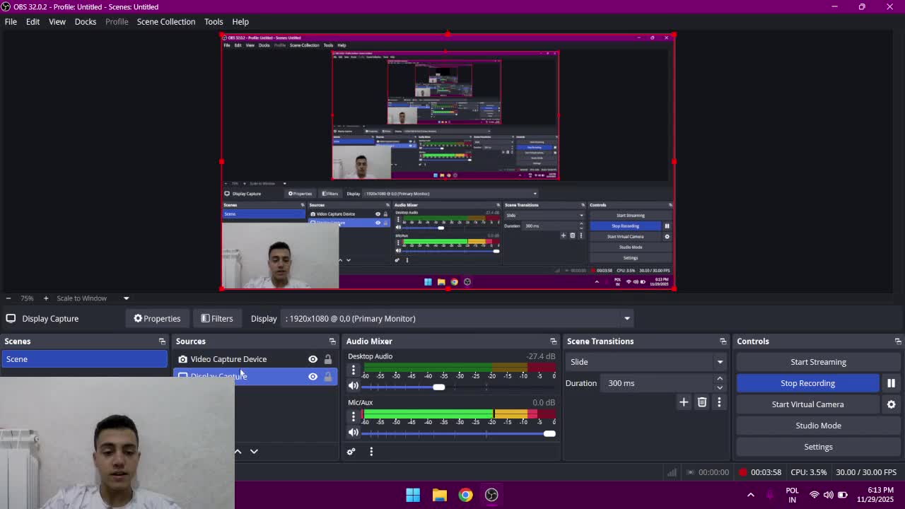
Task: Enable Studio Mode
Action: [x=818, y=425]
